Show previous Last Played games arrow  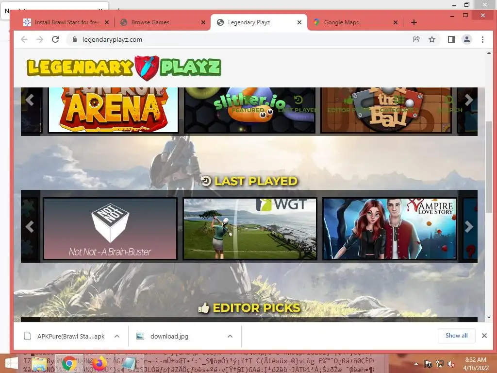pyautogui.click(x=30, y=226)
